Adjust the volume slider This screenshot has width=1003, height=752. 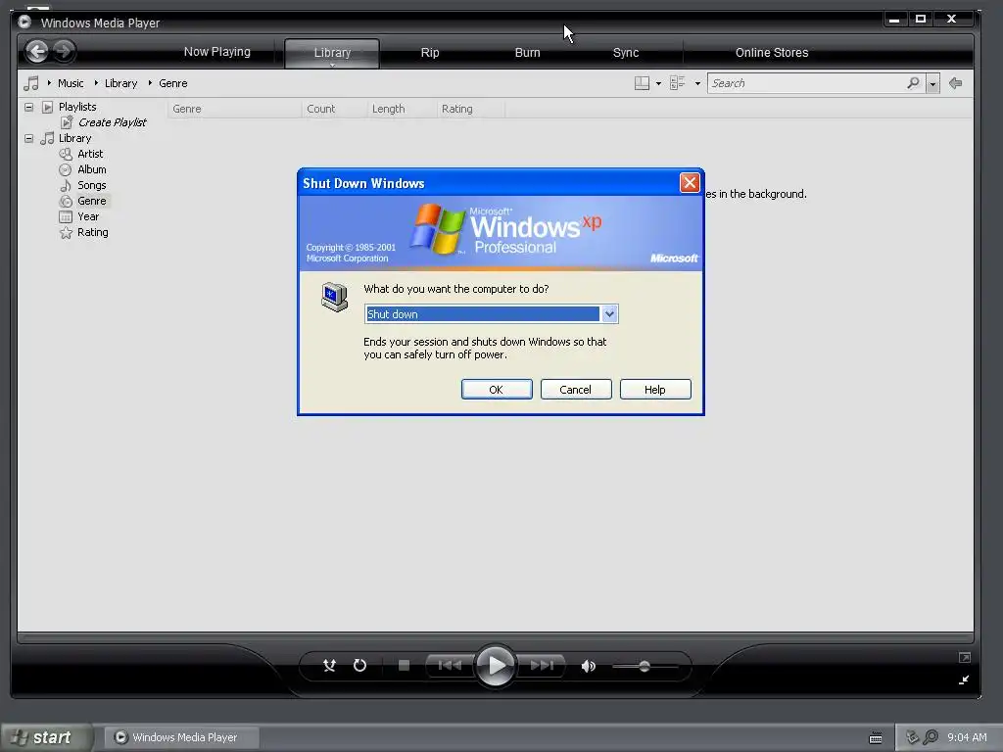[x=645, y=666]
